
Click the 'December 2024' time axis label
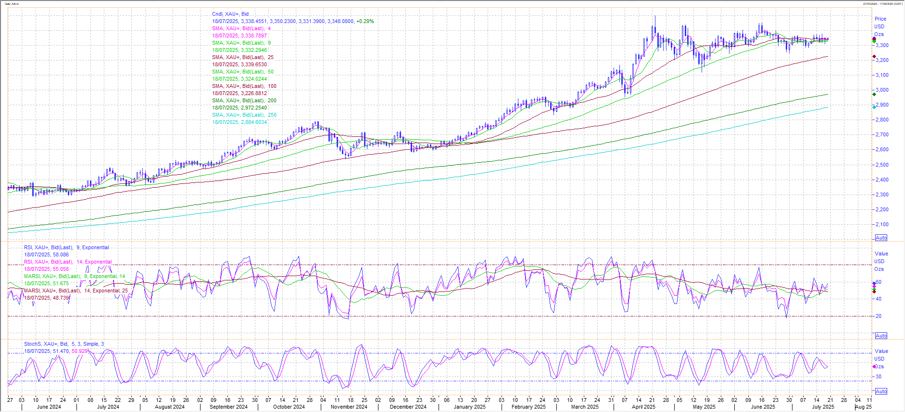tap(408, 407)
